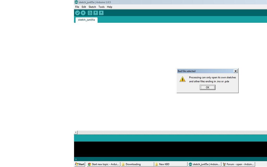
Task: Dismiss the Bad file selected dialog with OK
Action: tap(207, 87)
